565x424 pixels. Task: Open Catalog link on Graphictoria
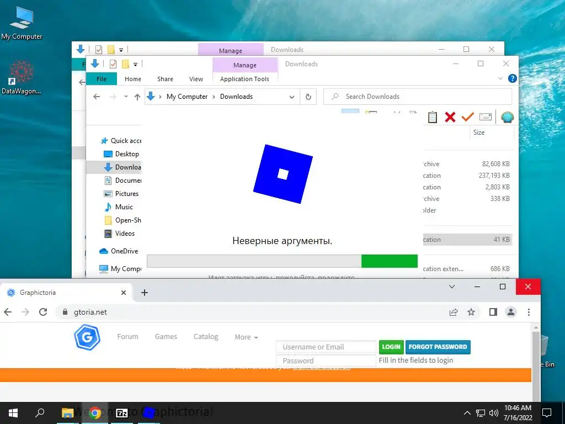[x=206, y=336]
